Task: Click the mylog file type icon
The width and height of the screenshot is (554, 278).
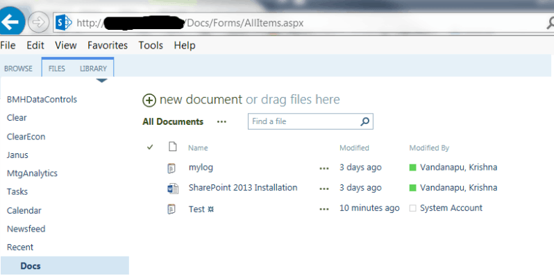Action: click(x=171, y=168)
